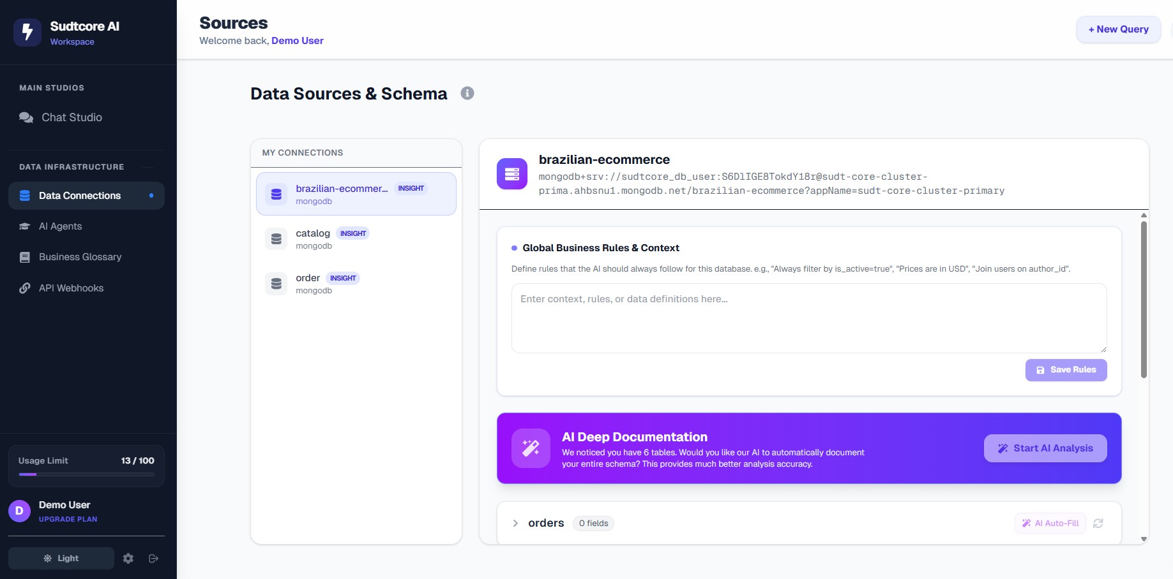Viewport: 1173px width, 579px height.
Task: Click the refresh icon on orders row
Action: point(1098,524)
